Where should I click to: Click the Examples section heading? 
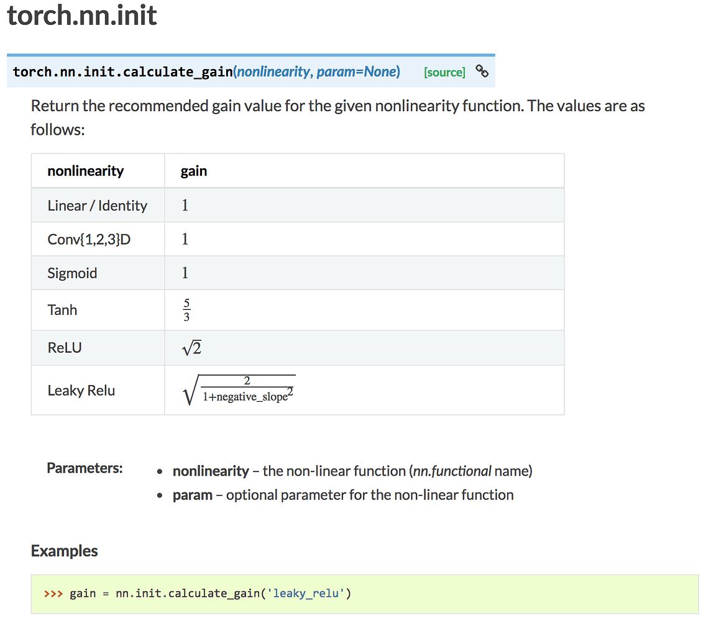coord(65,551)
